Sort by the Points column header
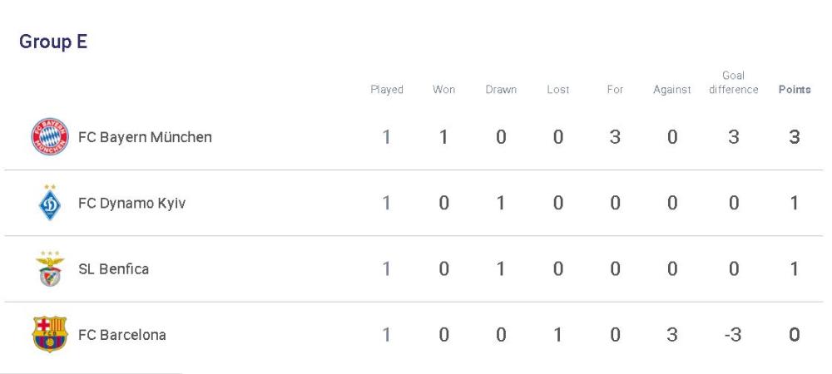The image size is (832, 374). pyautogui.click(x=795, y=90)
